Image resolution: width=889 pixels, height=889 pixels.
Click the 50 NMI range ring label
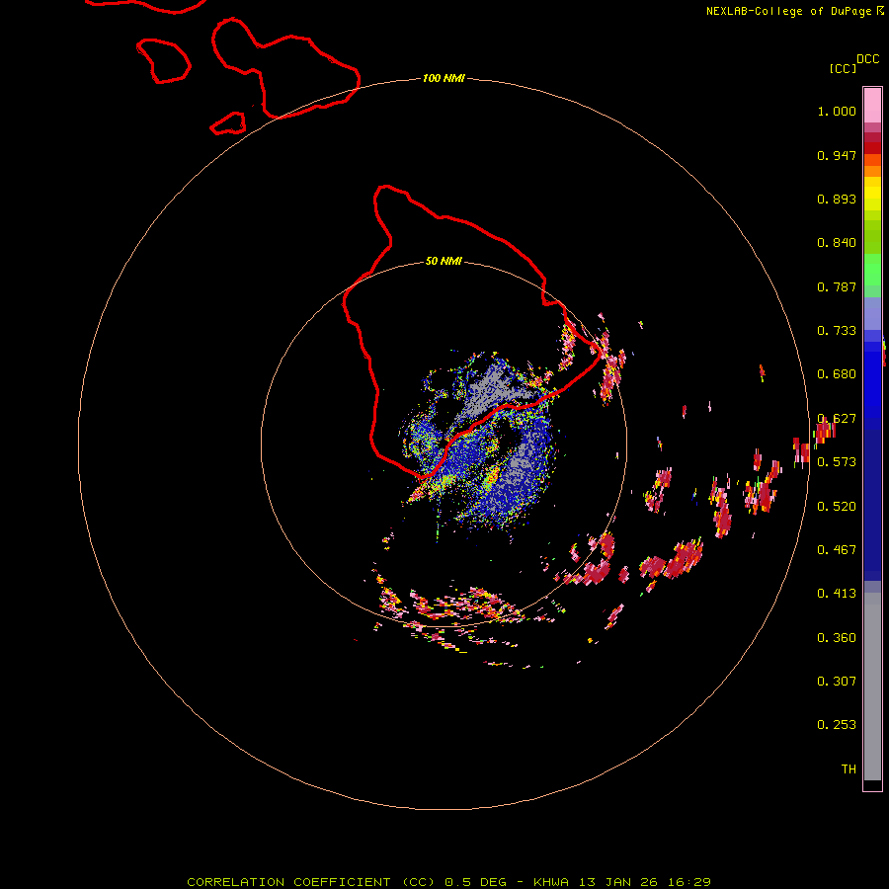(x=444, y=262)
